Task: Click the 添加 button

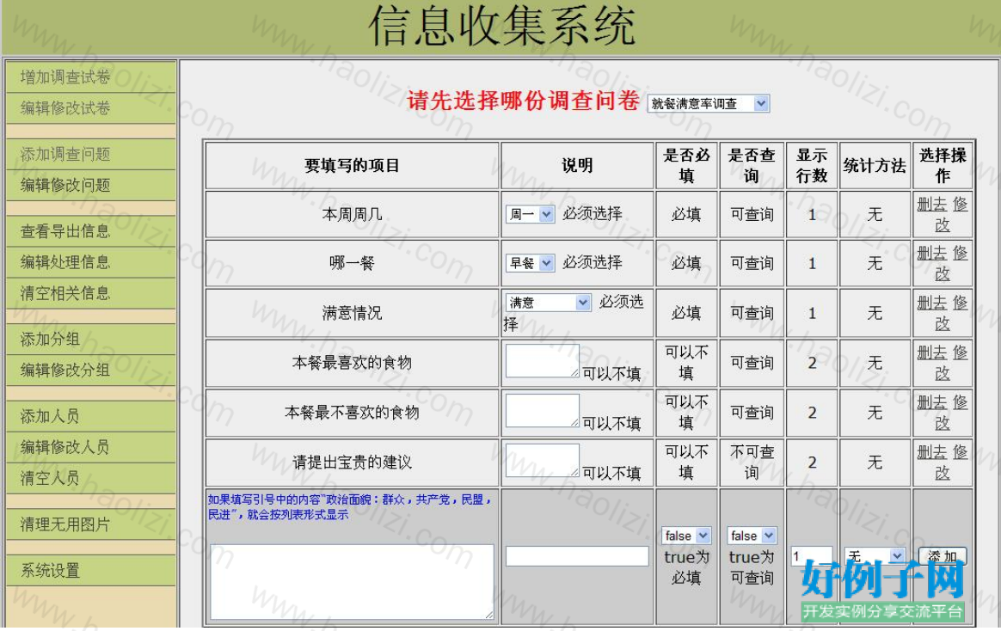Action: pos(943,556)
